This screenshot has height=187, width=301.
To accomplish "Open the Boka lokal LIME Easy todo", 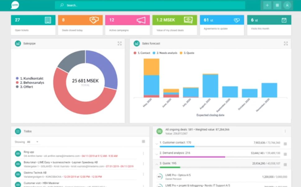I will pyautogui.click(x=76, y=164).
